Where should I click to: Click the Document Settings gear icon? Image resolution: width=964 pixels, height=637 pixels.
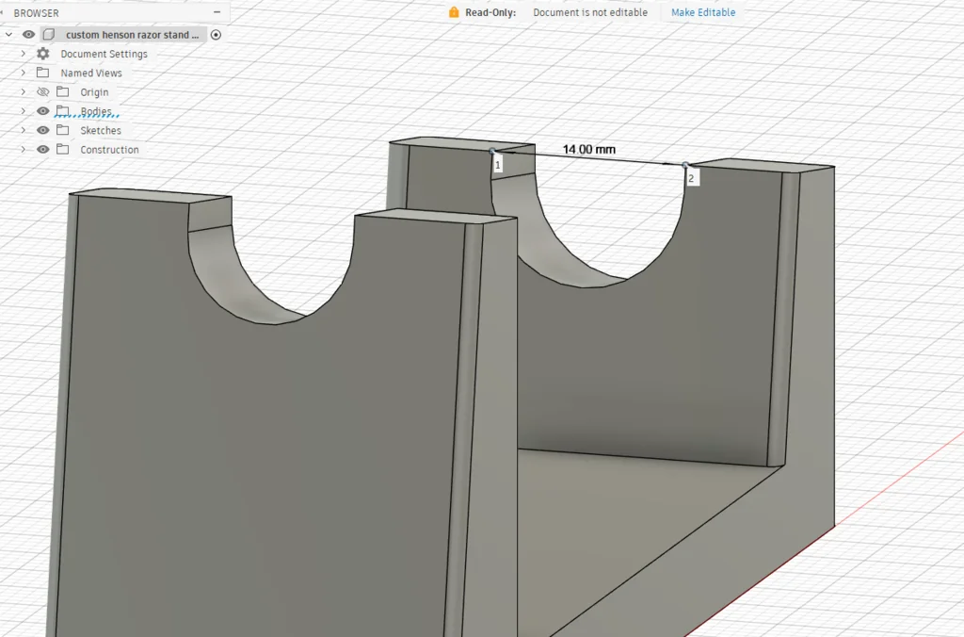pyautogui.click(x=42, y=54)
